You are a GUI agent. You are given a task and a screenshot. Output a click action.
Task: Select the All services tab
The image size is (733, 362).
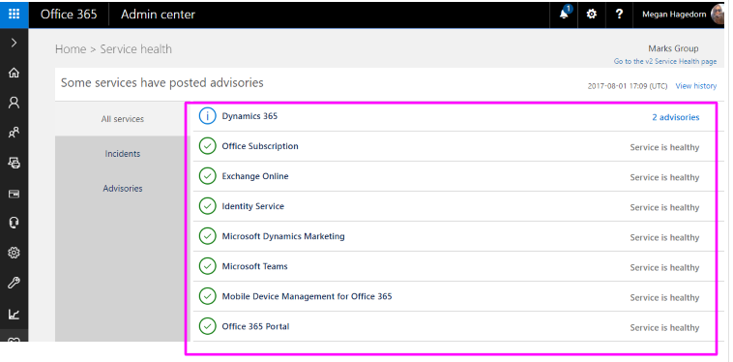click(x=123, y=119)
